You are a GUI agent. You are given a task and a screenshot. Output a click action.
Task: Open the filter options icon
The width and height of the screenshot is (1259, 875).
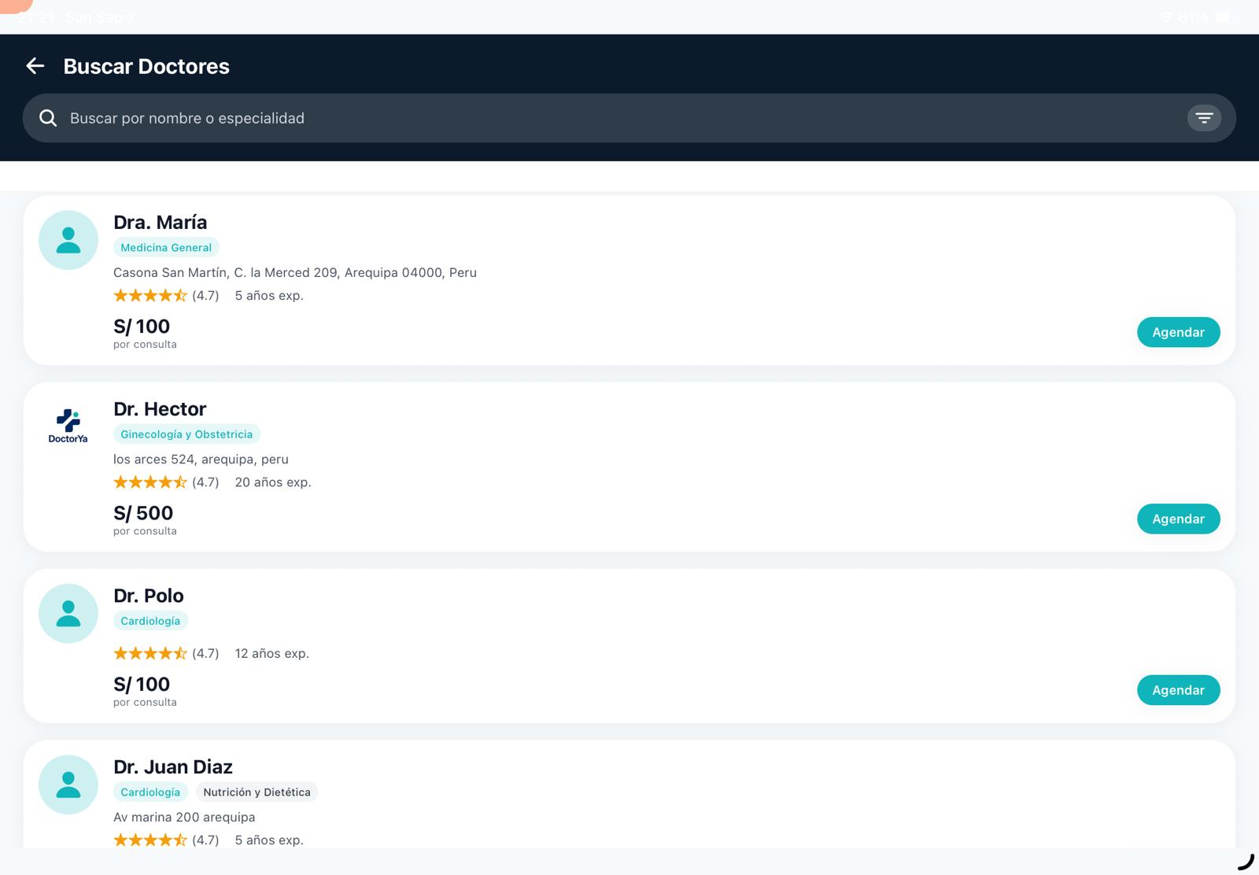click(x=1203, y=118)
